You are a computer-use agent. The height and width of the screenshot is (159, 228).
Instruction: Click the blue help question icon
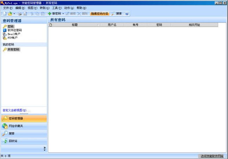[x=127, y=14]
